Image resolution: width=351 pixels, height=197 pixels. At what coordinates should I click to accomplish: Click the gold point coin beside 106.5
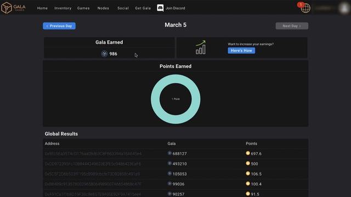coord(248,173)
